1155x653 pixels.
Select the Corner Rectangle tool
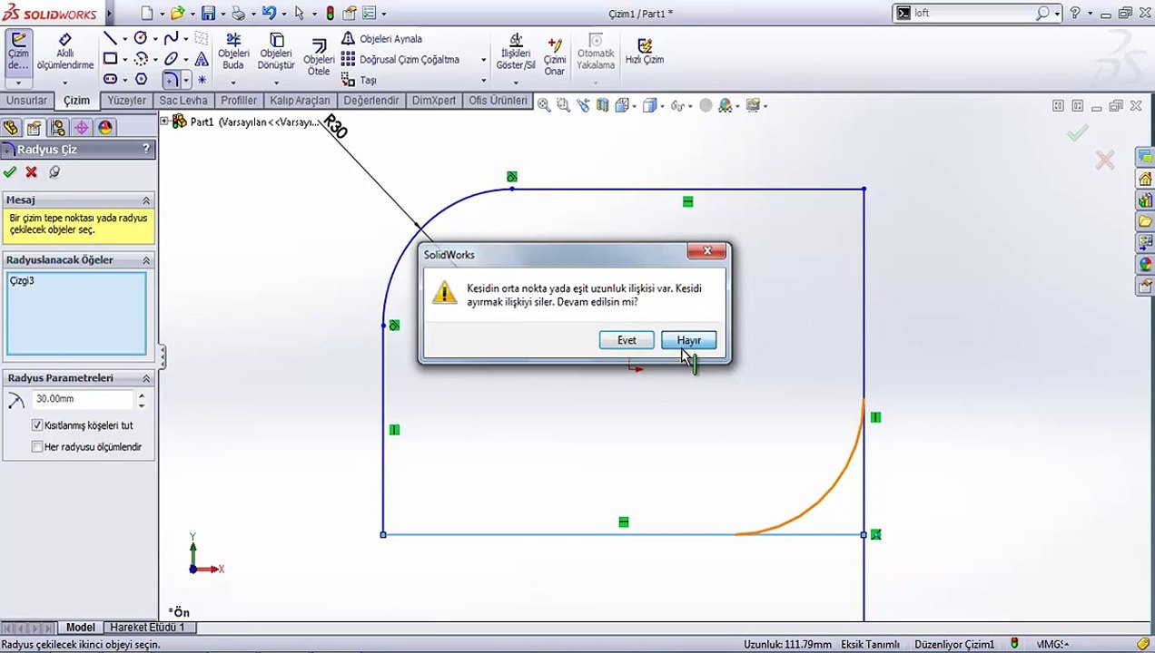(x=110, y=59)
